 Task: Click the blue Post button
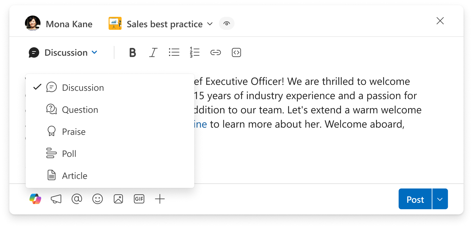[415, 199]
